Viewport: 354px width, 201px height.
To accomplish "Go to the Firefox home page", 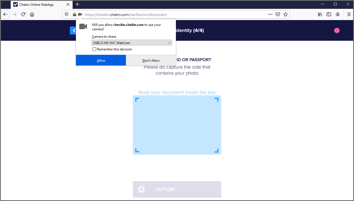I will [x=32, y=14].
